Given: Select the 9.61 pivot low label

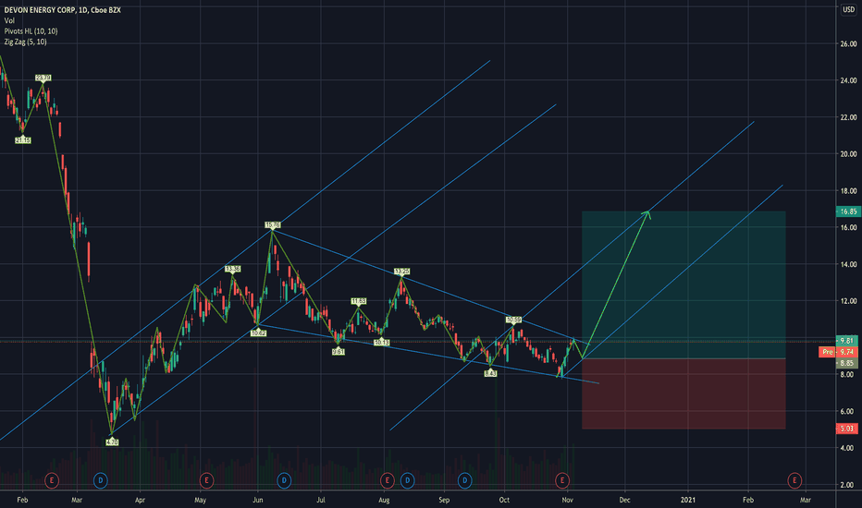Looking at the screenshot, I should 339,352.
